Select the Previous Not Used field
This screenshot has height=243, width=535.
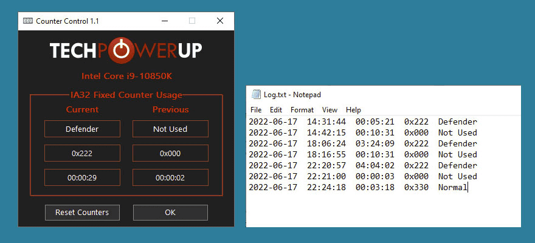coord(170,129)
